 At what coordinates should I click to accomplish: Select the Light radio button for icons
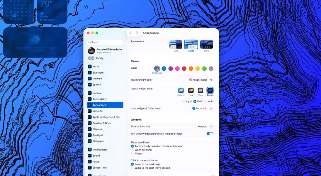(184, 101)
